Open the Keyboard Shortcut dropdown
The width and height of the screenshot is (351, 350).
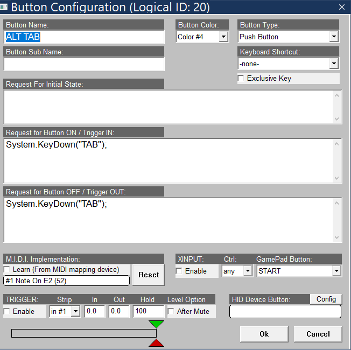coord(334,64)
